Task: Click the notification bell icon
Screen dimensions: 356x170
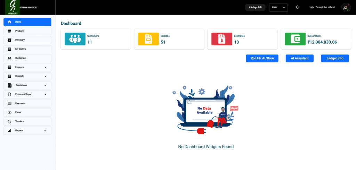Action: click(x=297, y=7)
